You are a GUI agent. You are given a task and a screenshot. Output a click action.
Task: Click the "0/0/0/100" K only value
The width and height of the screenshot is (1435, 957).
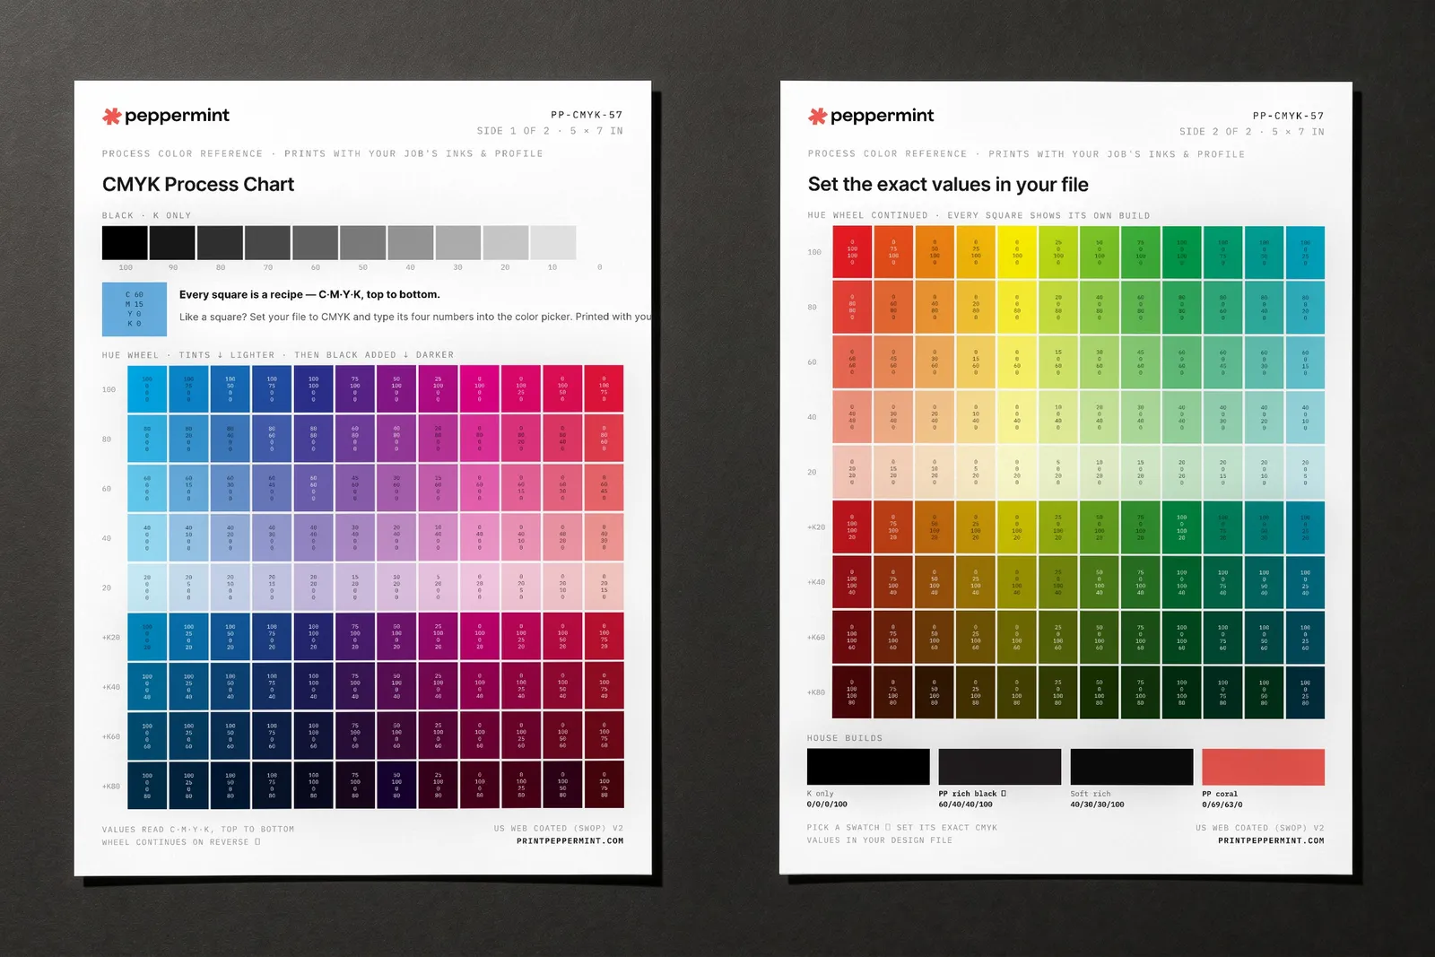point(827,805)
